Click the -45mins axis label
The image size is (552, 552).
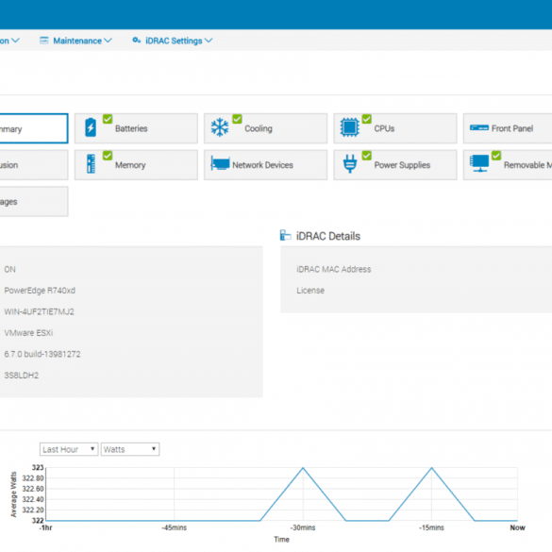pos(175,527)
